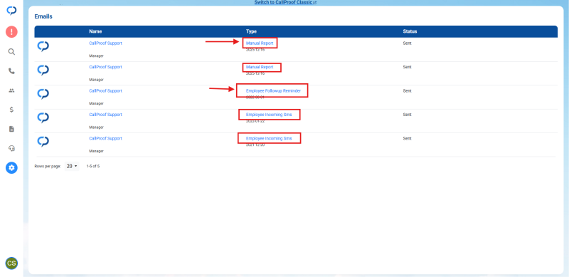Click the chat bubble icon in the 2022-01-22 Incoming Sms row
The width and height of the screenshot is (569, 277).
click(43, 117)
